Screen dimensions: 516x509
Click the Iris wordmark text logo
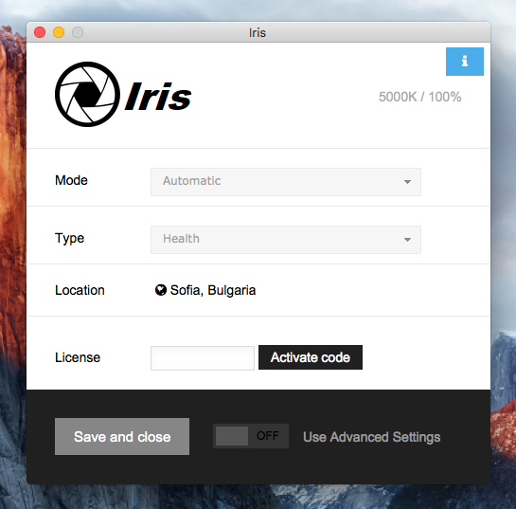(158, 96)
